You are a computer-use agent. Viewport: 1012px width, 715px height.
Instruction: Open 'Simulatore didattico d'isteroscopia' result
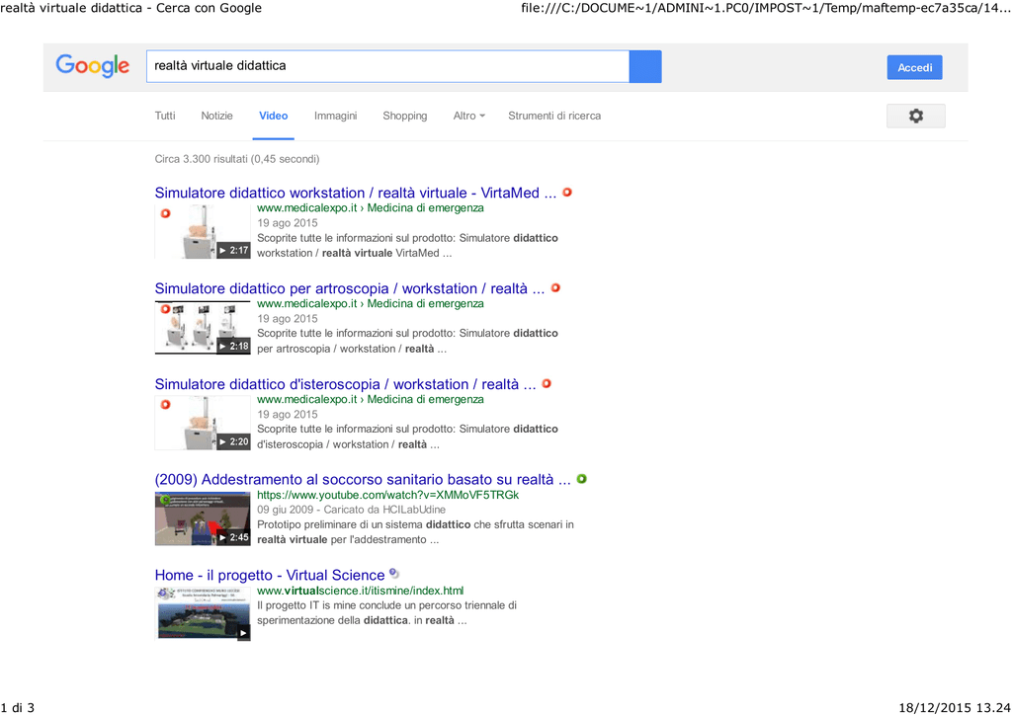(345, 384)
